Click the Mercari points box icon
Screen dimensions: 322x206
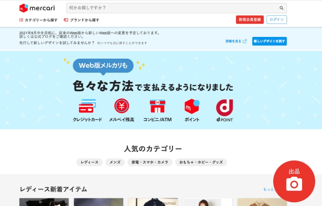192,106
